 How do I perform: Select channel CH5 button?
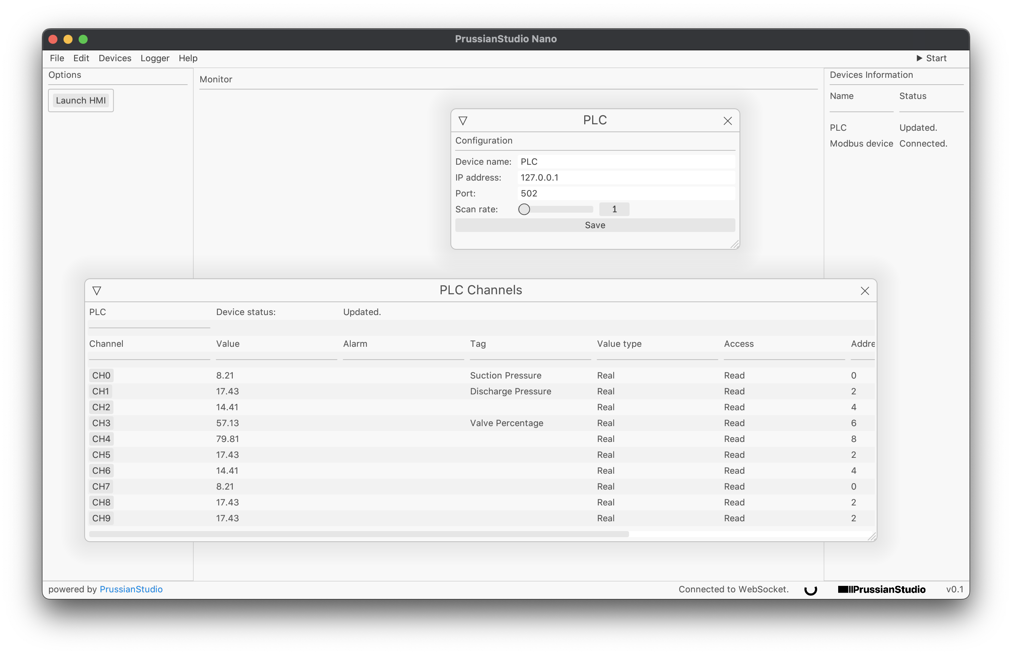coord(101,455)
